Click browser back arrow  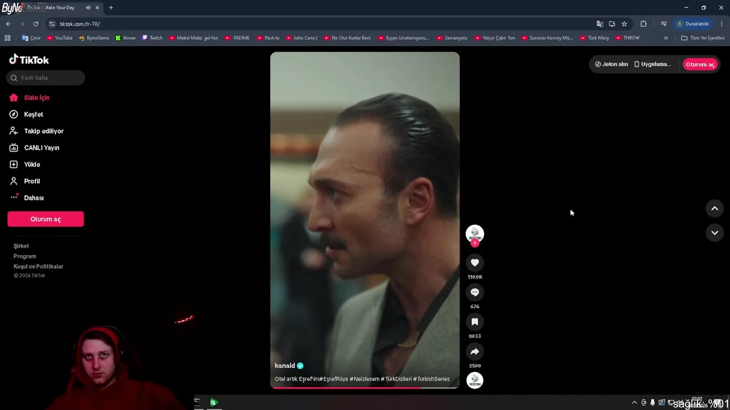(8, 24)
